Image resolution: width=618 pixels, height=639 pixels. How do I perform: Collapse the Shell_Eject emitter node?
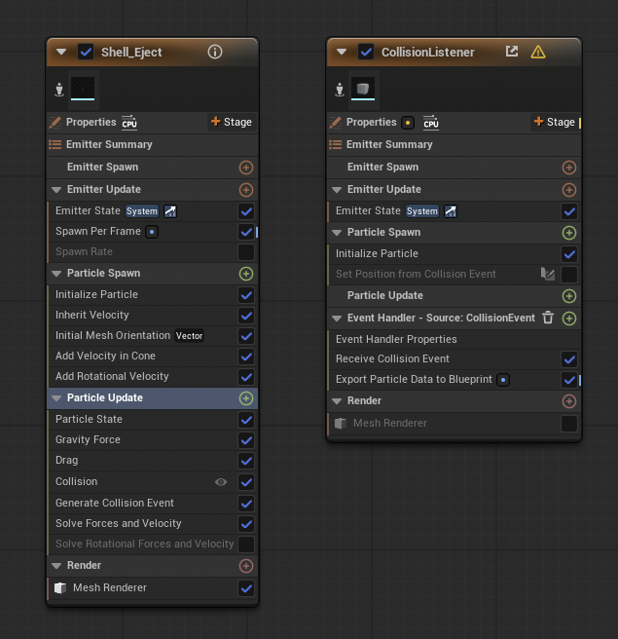coord(61,52)
